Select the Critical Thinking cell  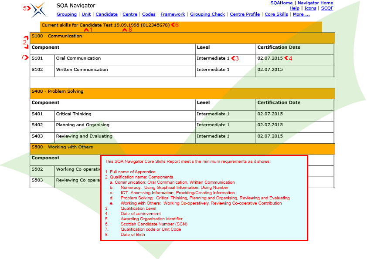tap(125, 116)
